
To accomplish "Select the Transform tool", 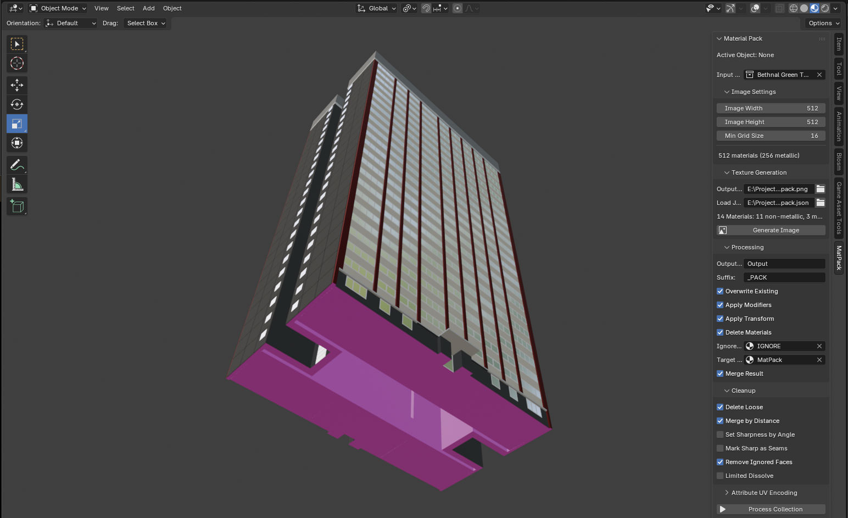I will 17,143.
